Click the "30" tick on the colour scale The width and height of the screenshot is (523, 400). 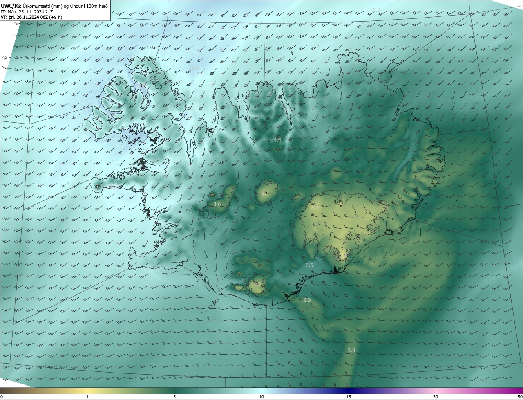(x=436, y=397)
